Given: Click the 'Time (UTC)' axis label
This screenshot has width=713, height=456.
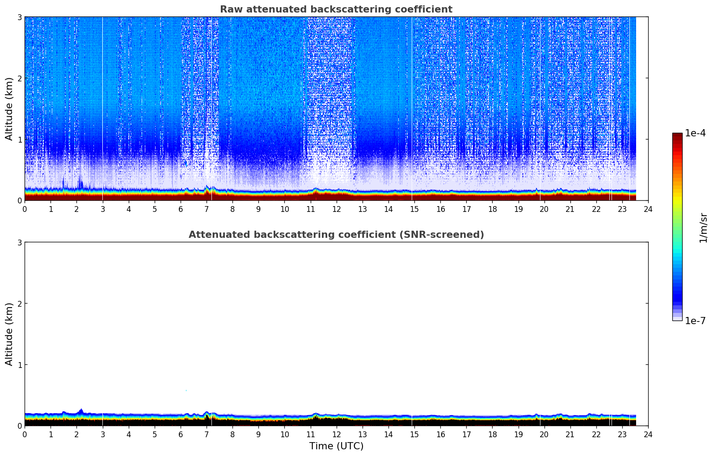Looking at the screenshot, I should 336,446.
